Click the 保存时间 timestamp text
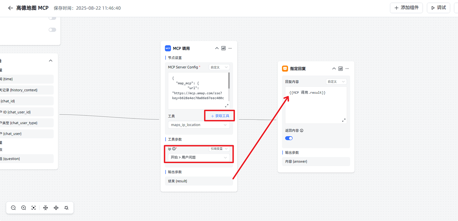 [x=87, y=8]
